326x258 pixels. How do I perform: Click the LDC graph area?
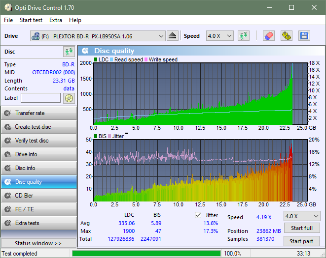(x=200, y=94)
